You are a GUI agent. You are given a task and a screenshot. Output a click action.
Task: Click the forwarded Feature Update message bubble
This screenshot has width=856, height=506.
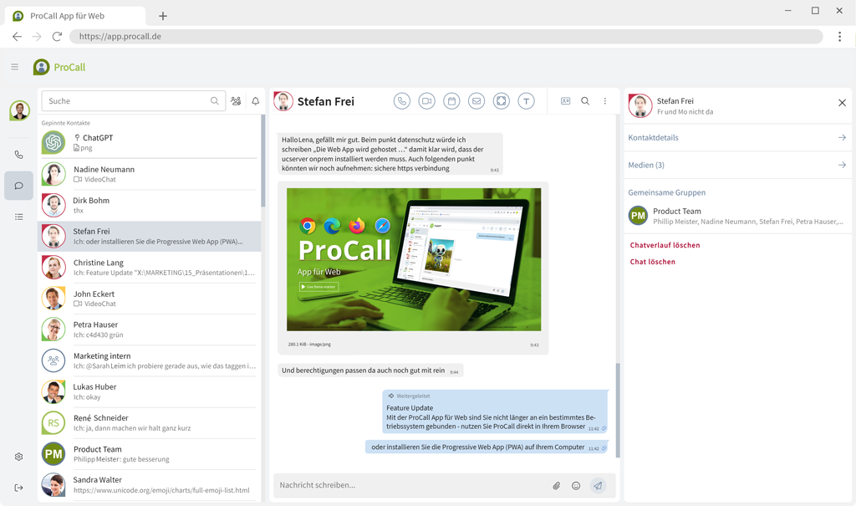tap(495, 412)
